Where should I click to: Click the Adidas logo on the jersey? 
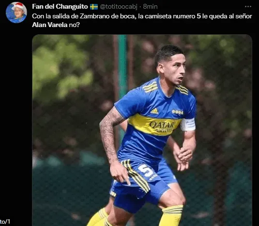point(154,111)
